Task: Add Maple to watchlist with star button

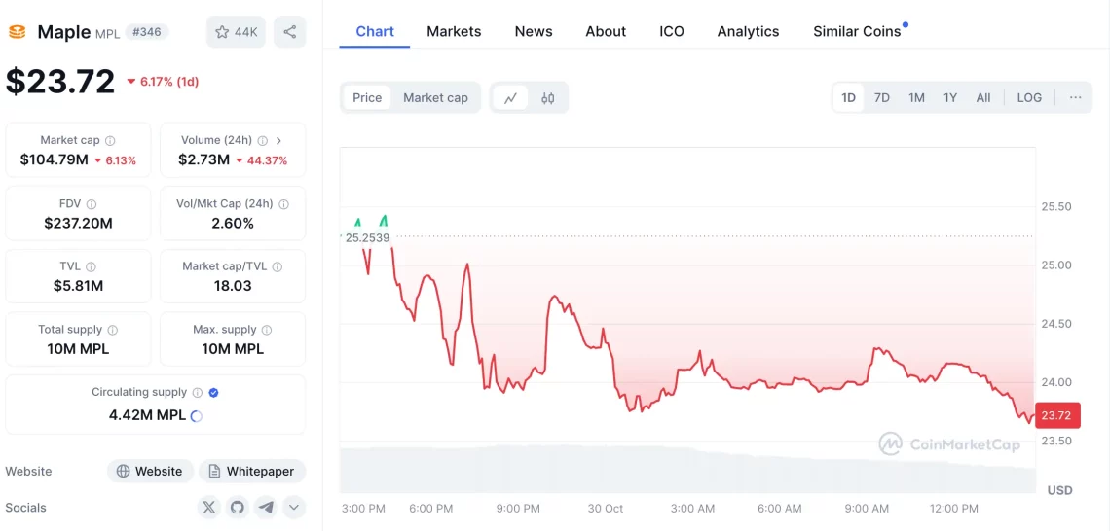Action: 236,32
